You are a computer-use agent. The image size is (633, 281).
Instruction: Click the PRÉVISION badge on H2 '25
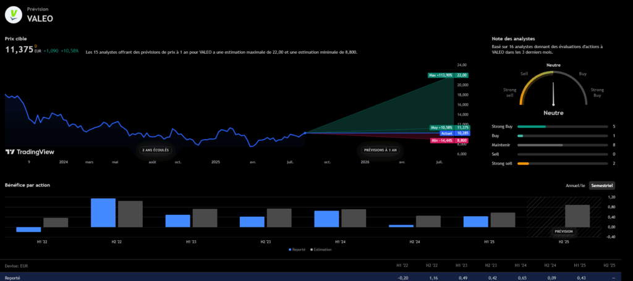pos(564,232)
